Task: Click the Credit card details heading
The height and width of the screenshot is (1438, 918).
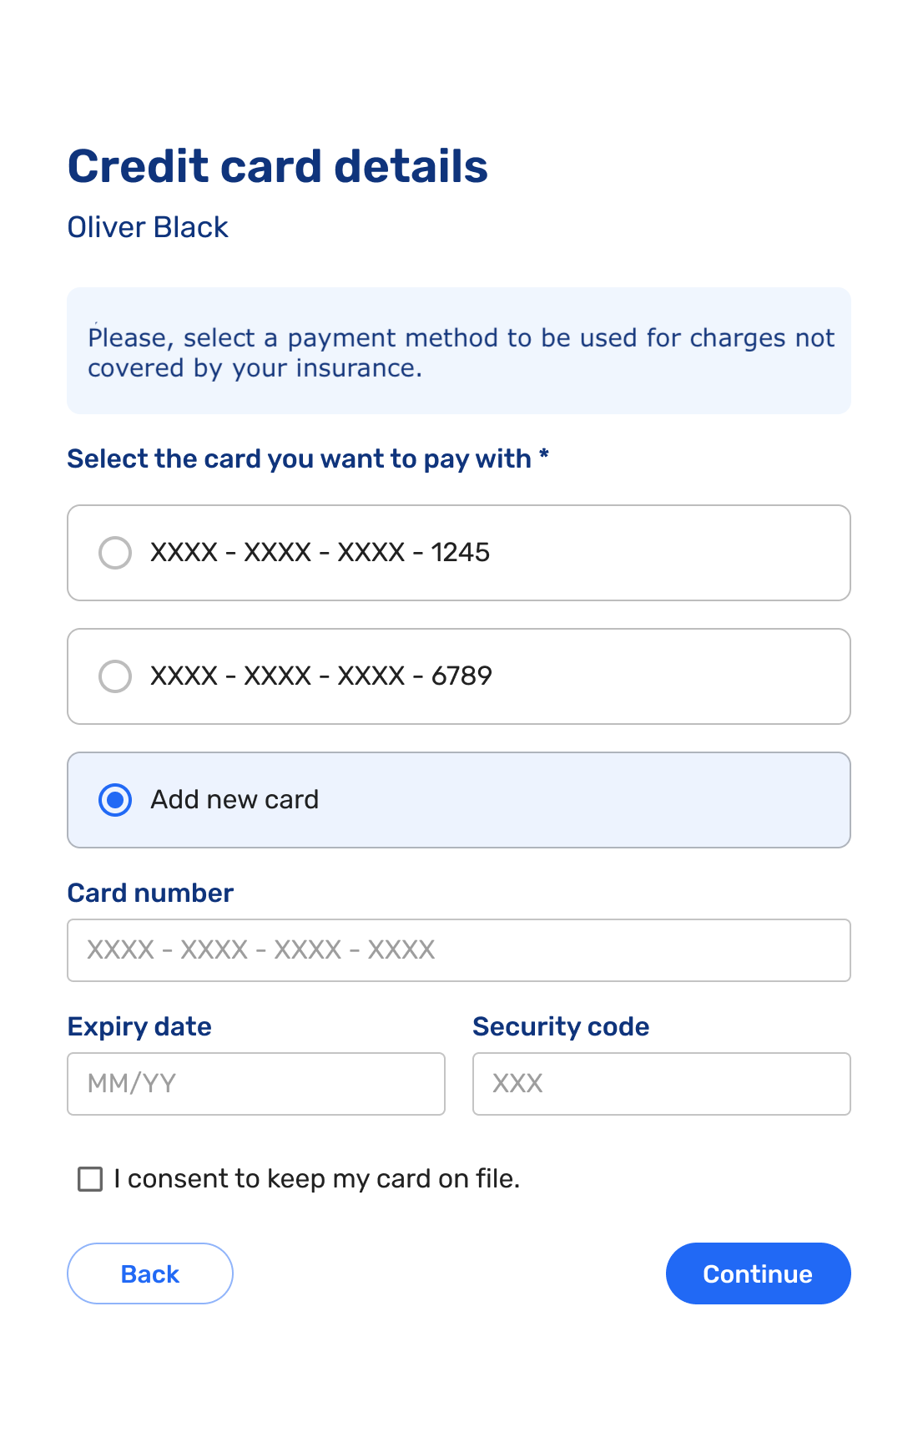Action: coord(278,165)
